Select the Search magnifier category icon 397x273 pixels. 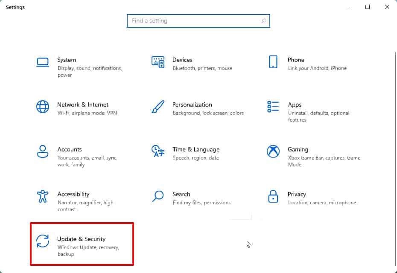158,196
